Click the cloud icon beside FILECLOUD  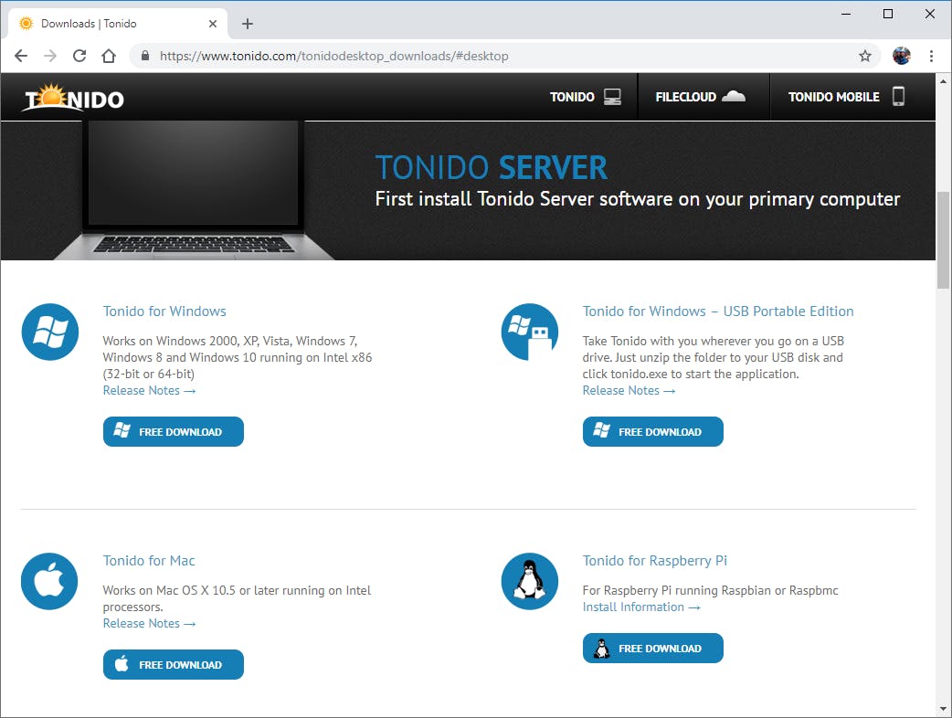(734, 97)
